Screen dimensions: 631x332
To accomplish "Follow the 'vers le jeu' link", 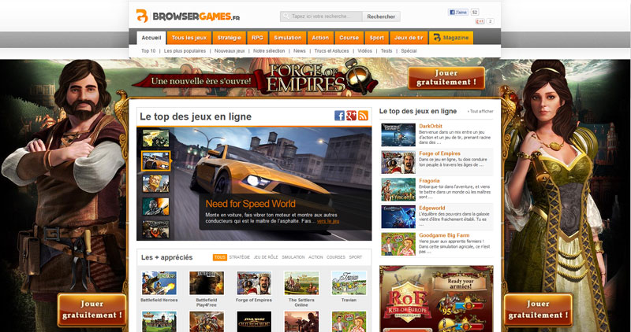I will 328,221.
